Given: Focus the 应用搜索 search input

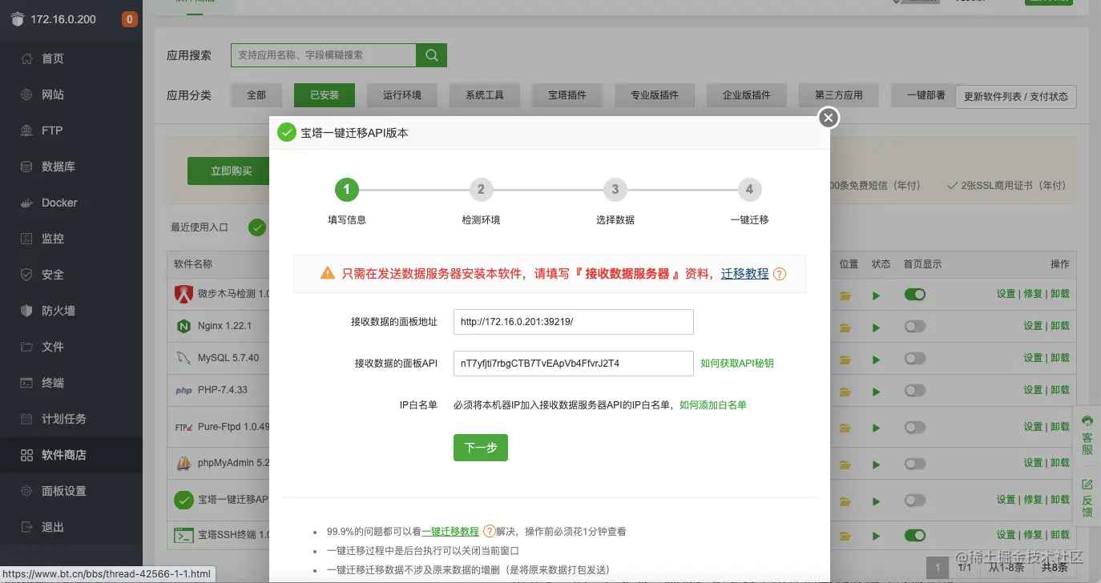Looking at the screenshot, I should point(324,55).
